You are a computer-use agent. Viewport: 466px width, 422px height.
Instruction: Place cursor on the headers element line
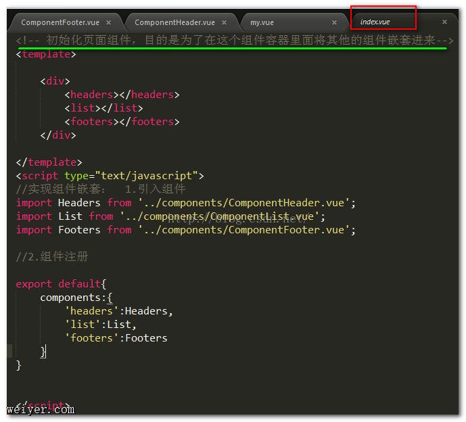pyautogui.click(x=122, y=95)
